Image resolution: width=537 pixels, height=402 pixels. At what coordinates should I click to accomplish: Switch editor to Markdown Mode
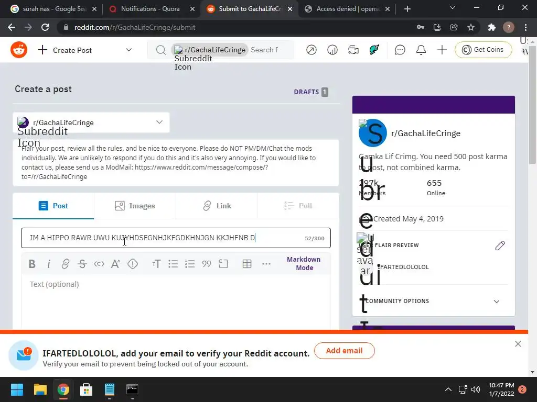(304, 264)
